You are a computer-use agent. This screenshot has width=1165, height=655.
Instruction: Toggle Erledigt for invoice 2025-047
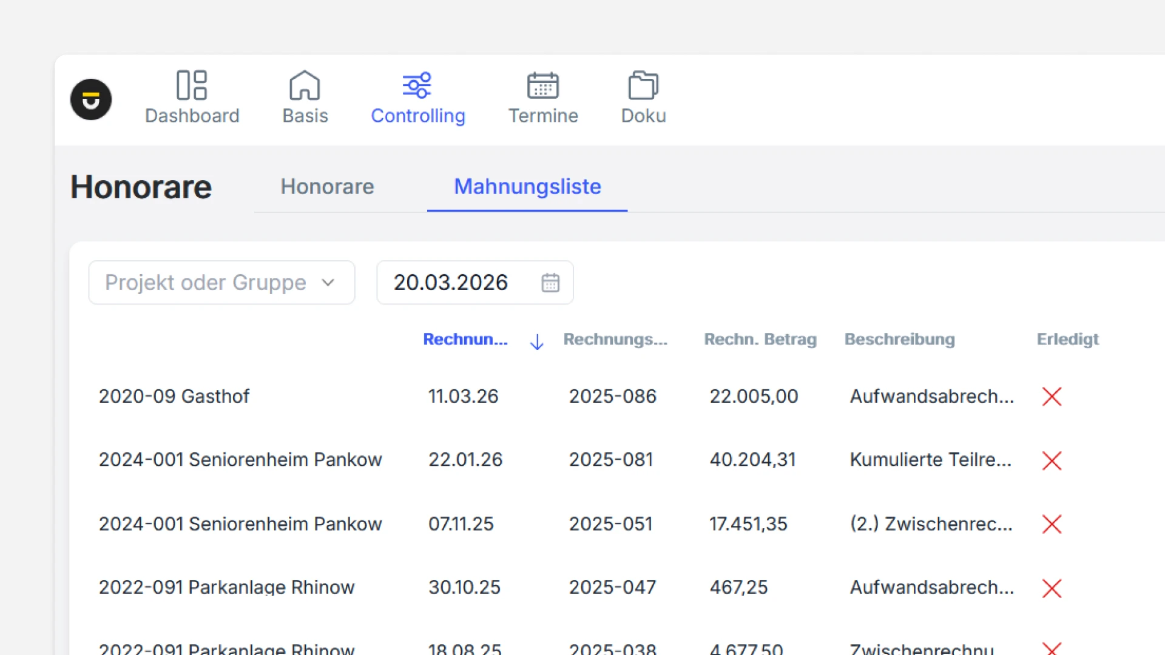(1052, 588)
